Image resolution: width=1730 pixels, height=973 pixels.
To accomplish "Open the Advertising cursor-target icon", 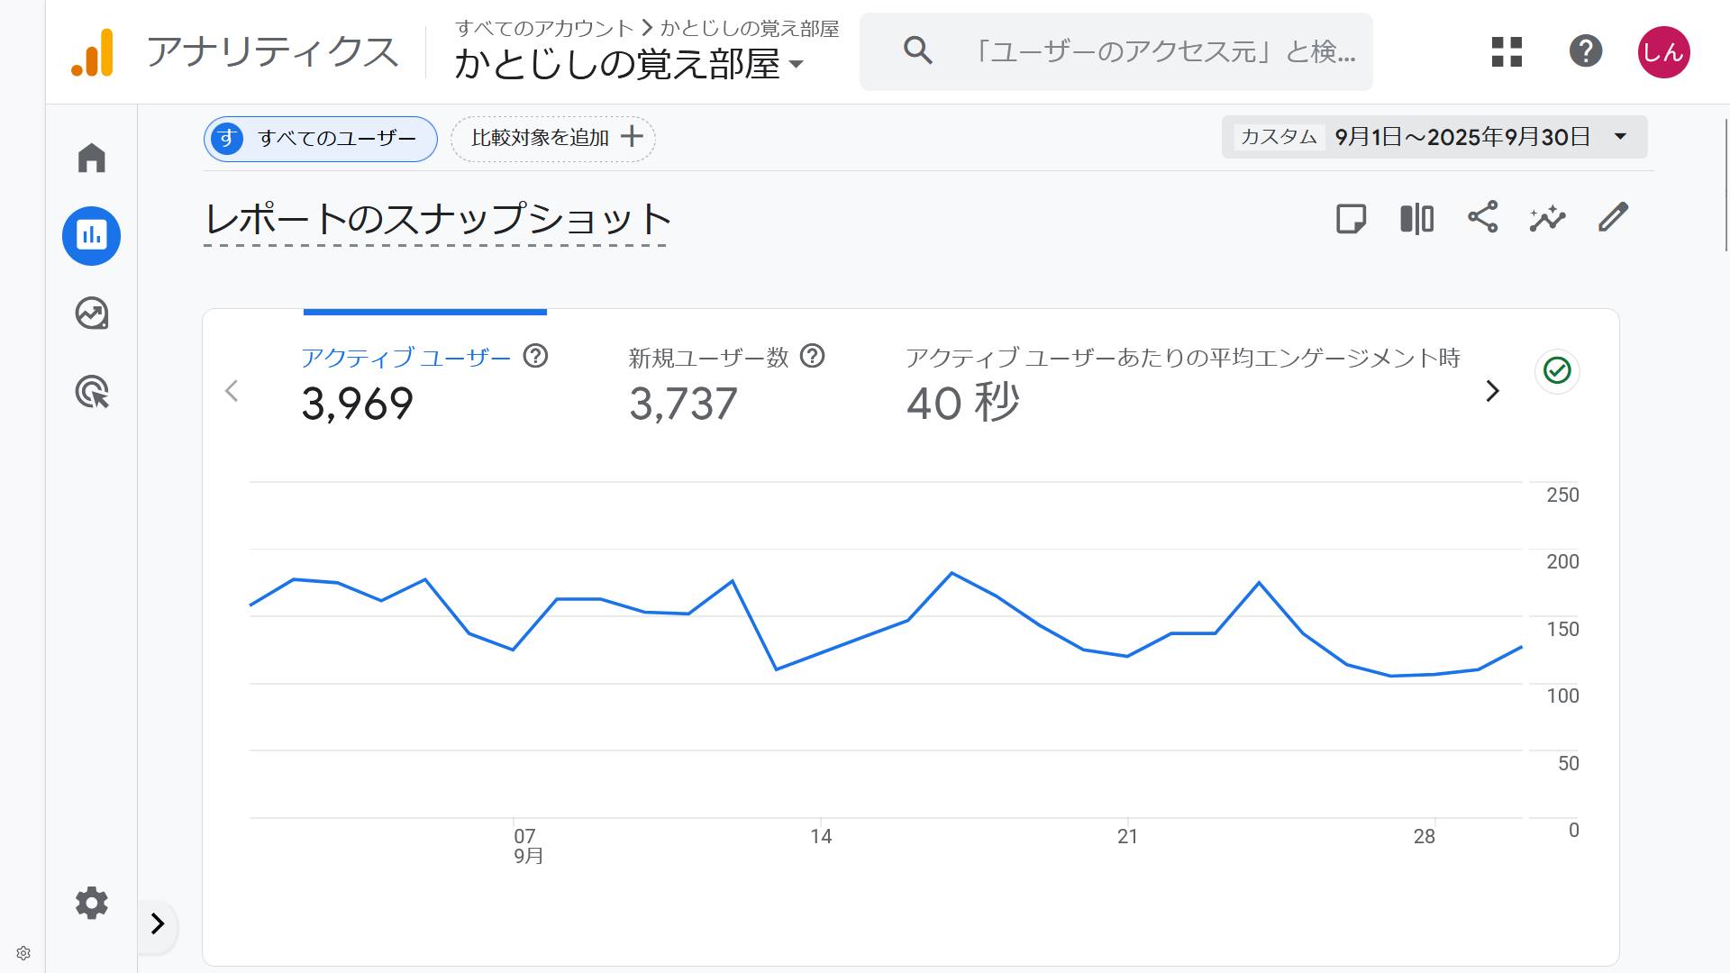I will 91,392.
